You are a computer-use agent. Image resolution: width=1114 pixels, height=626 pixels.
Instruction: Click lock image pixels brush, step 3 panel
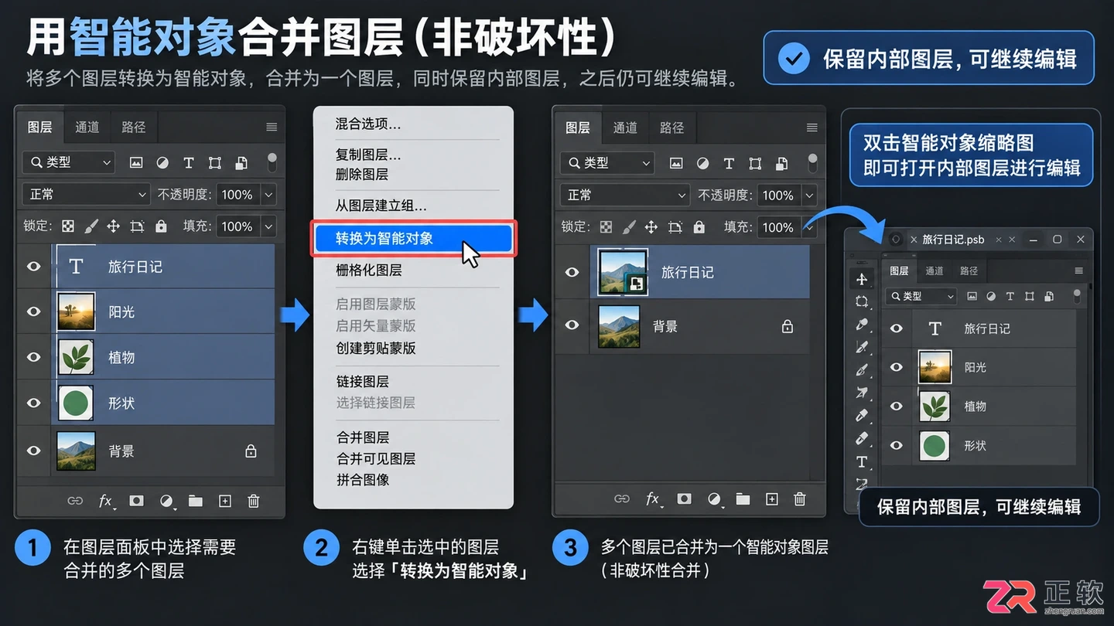(629, 227)
